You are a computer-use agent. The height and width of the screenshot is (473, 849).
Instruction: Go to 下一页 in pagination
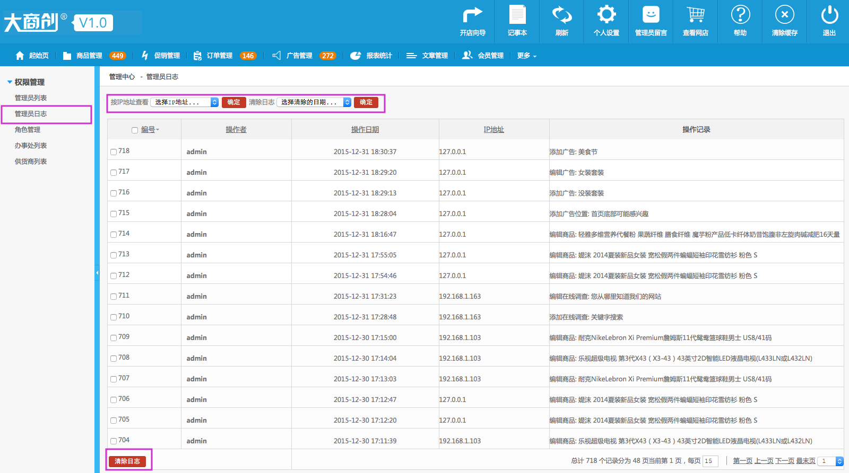785,461
